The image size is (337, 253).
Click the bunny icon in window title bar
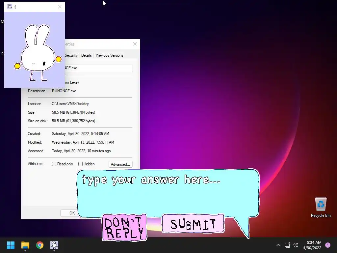coord(10,7)
